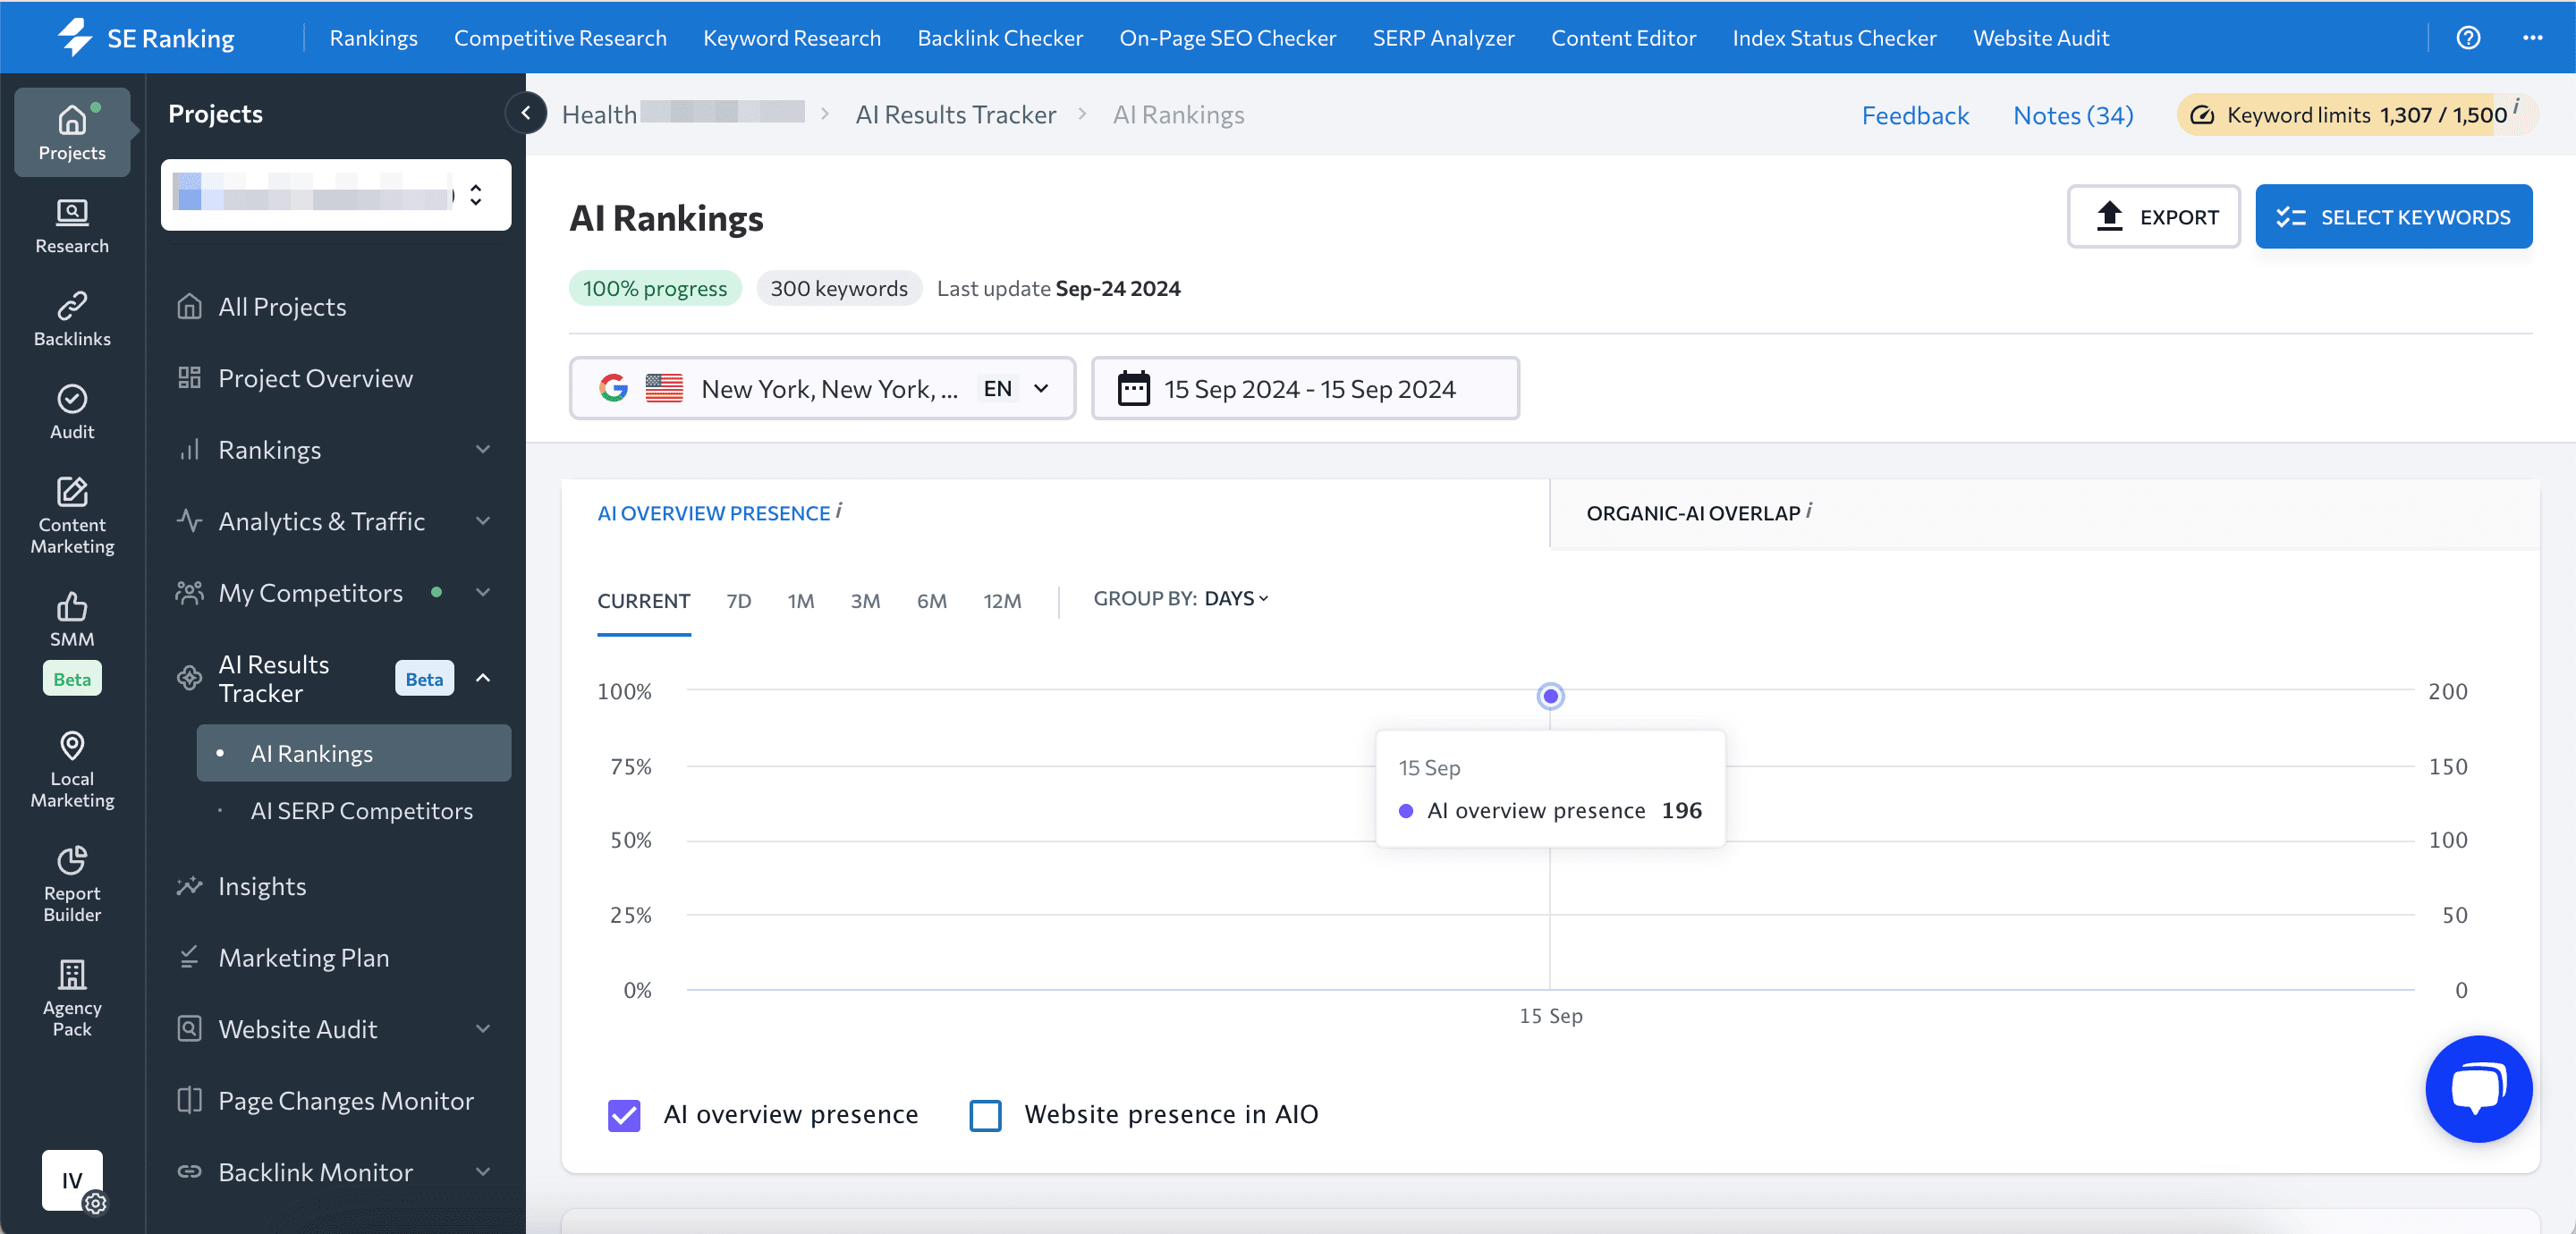The width and height of the screenshot is (2576, 1234).
Task: Open Content Editor in top menu
Action: click(x=1623, y=38)
